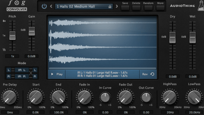Screen dimensions: 204x115
Task: Click the Pitch slider handle
Action: (12, 36)
